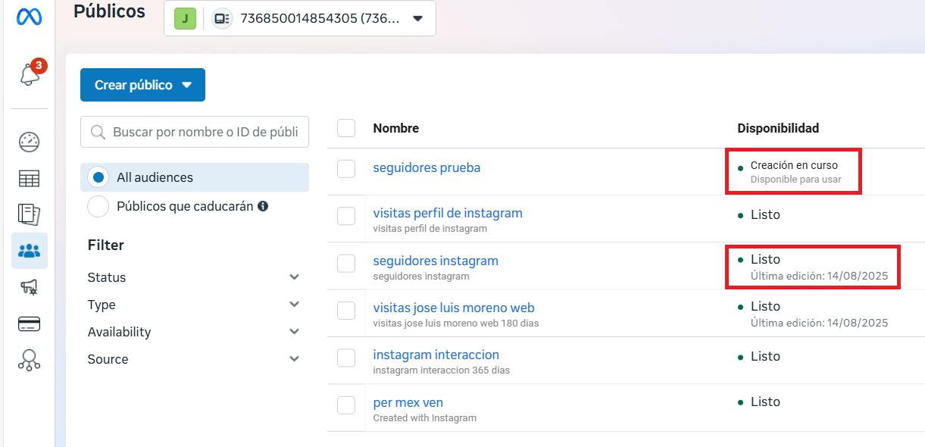
Task: Open visitas jose luis moreno web audience
Action: 454,308
